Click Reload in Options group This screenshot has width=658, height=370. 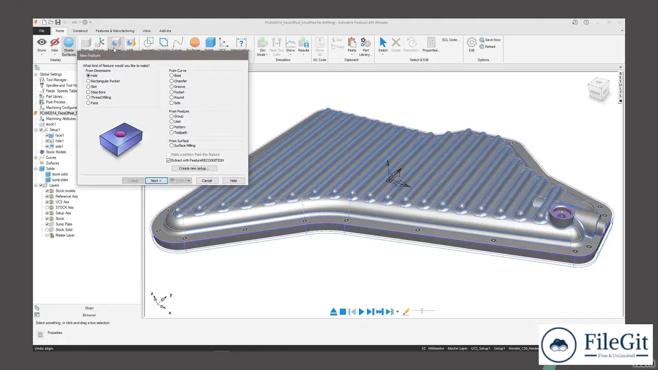487,46
